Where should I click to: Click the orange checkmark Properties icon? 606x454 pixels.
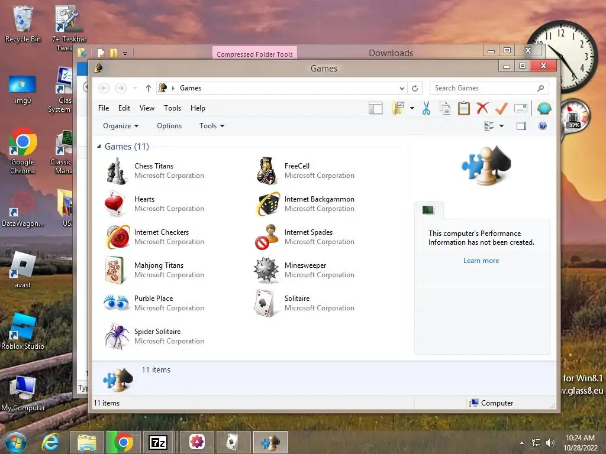pyautogui.click(x=501, y=108)
